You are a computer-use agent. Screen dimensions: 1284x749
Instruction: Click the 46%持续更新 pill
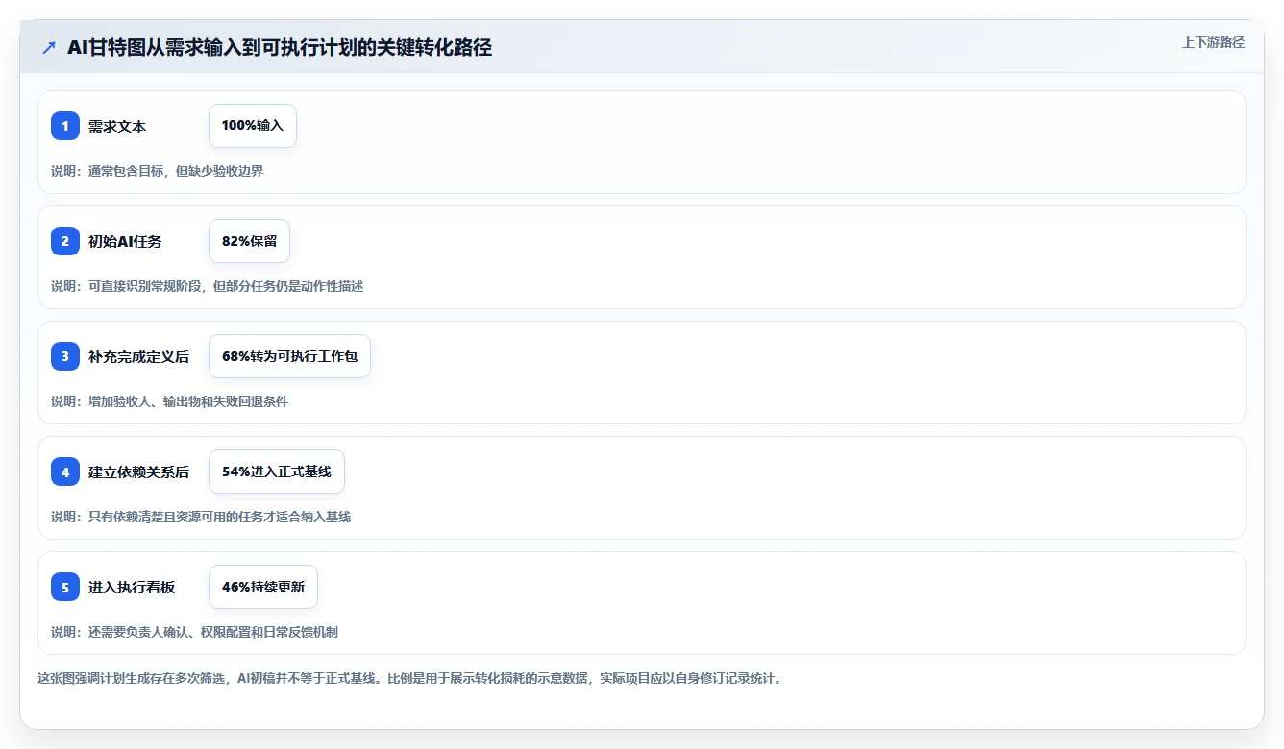tap(263, 587)
